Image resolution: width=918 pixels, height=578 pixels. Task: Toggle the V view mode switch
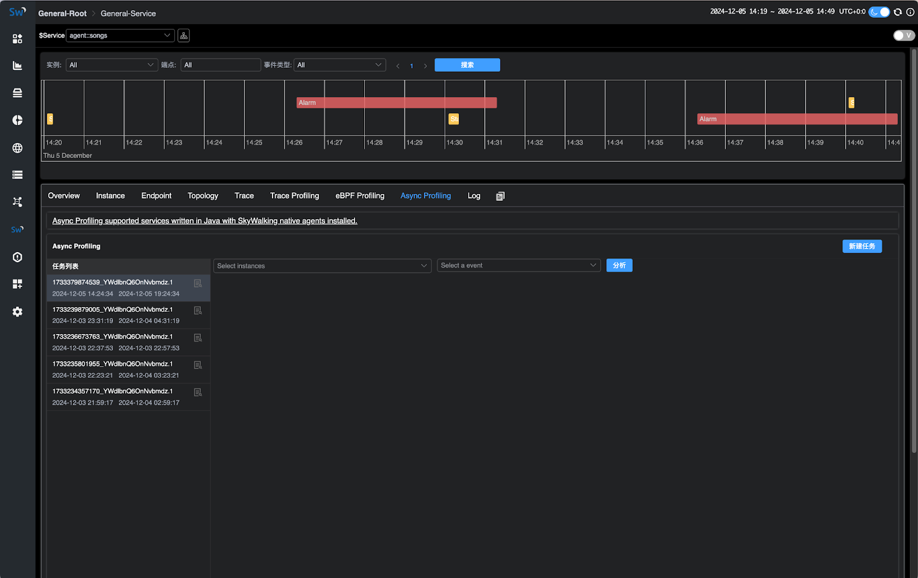click(904, 36)
